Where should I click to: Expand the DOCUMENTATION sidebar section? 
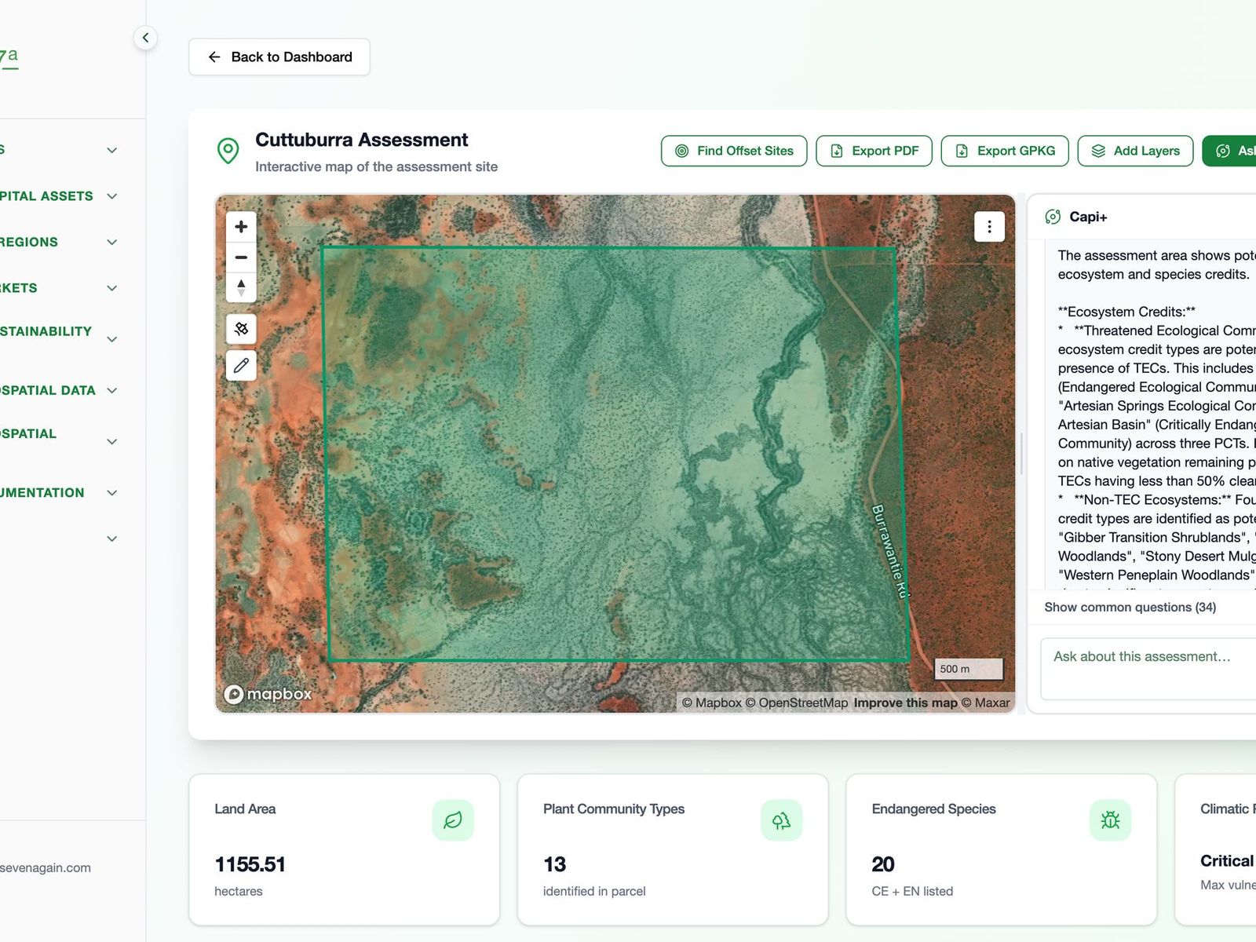(59, 493)
